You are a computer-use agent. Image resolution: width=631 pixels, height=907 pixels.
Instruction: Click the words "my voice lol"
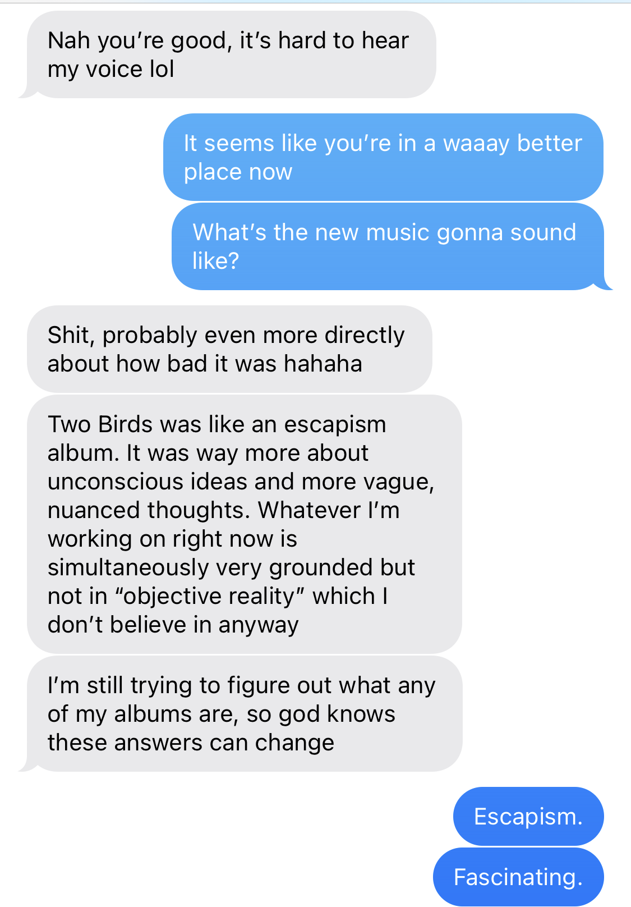(111, 70)
